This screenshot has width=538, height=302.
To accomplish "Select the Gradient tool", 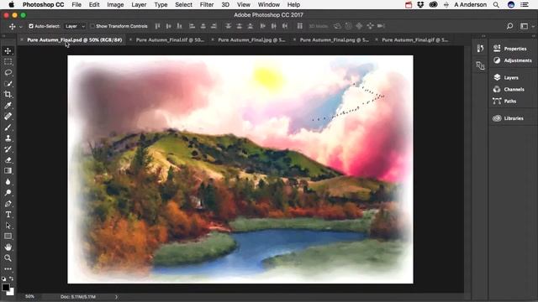I will 8,170.
